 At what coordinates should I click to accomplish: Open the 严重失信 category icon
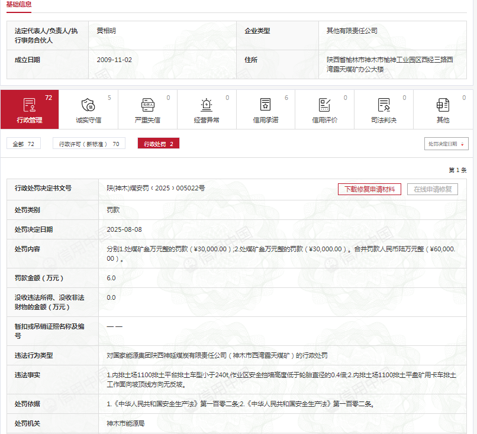pos(147,105)
